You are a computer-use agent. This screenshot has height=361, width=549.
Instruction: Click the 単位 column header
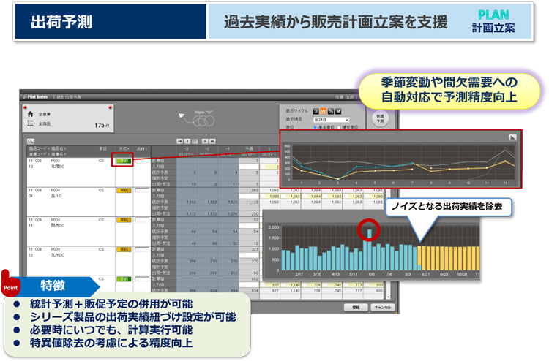click(x=102, y=149)
